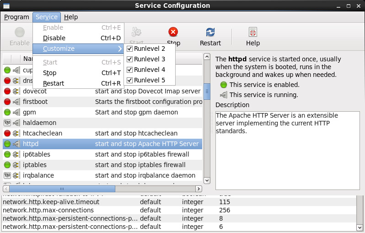This screenshot has width=365, height=233.
Task: Click the Stop toolbar icon
Action: pos(173,32)
